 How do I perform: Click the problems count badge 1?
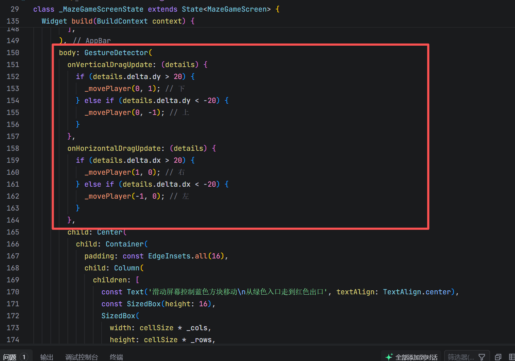pos(24,357)
